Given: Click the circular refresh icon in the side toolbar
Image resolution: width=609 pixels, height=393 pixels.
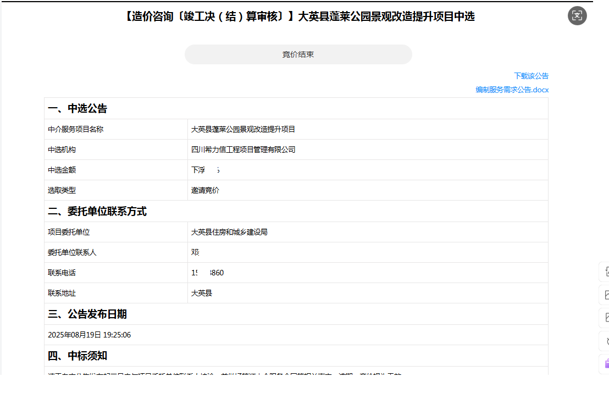Looking at the screenshot, I should [x=606, y=341].
